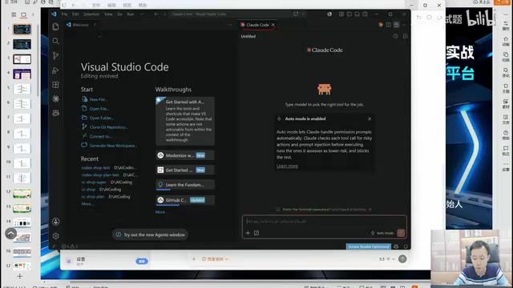Click Try out the new Agents window

pos(150,234)
